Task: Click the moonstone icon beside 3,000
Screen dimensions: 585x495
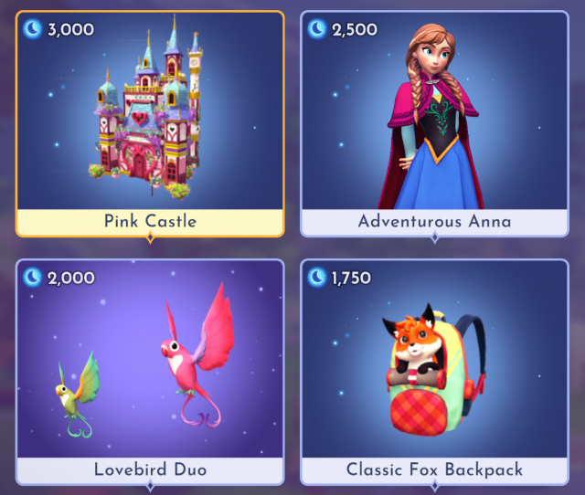Action: coord(33,29)
